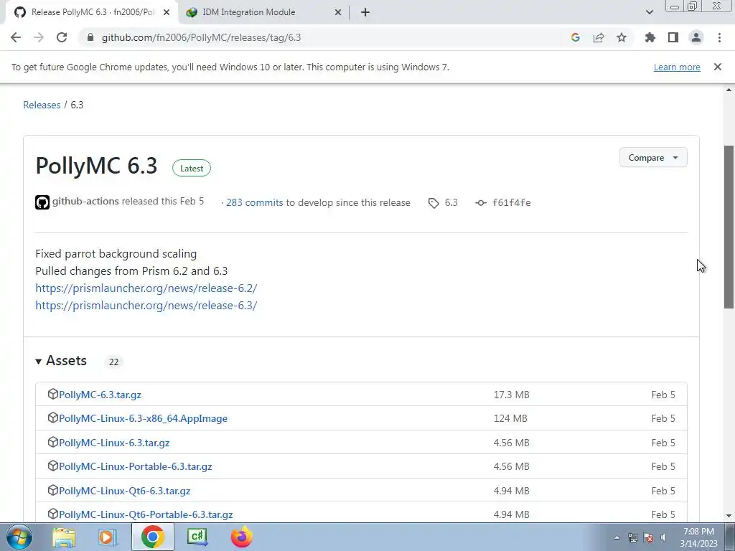The height and width of the screenshot is (551, 735).
Task: Close the Release PollyMC 6.3 tab
Action: (167, 12)
